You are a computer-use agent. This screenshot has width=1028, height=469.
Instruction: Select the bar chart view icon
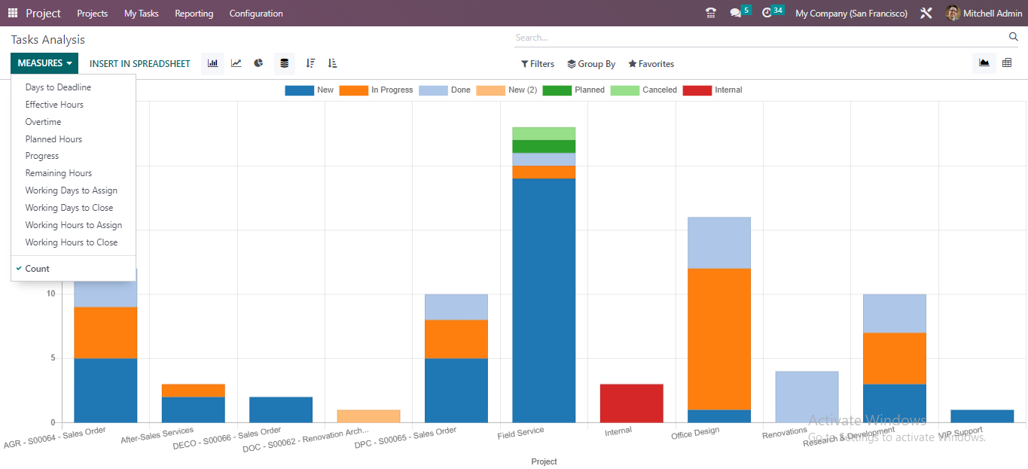(212, 63)
